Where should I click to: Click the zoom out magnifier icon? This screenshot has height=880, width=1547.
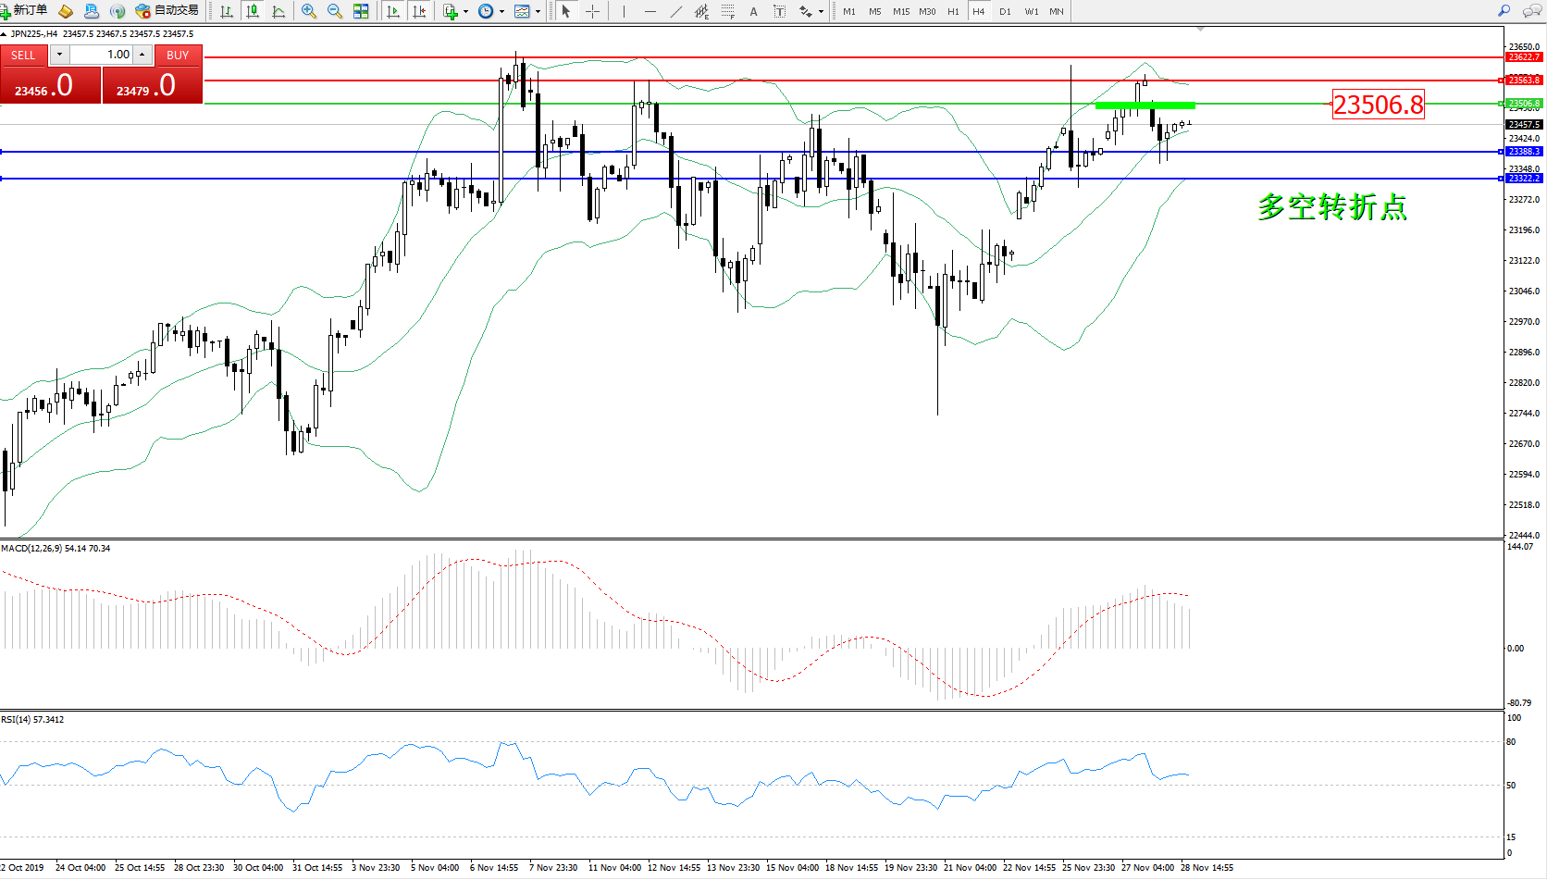tap(335, 11)
